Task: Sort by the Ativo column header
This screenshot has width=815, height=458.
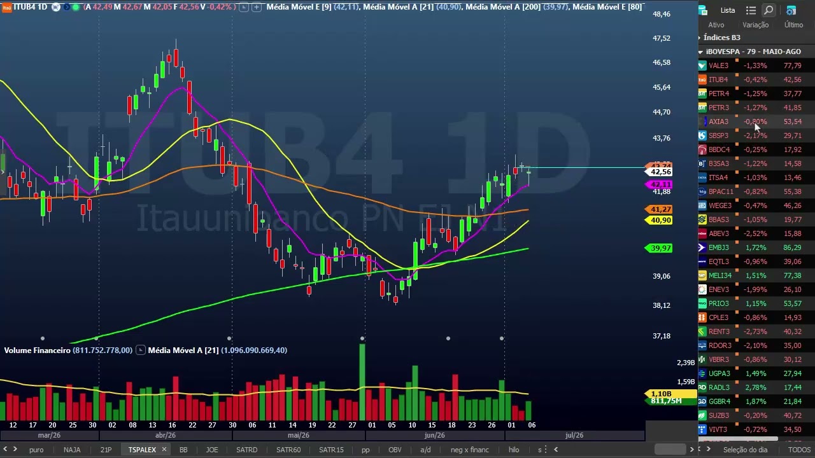Action: pyautogui.click(x=716, y=25)
